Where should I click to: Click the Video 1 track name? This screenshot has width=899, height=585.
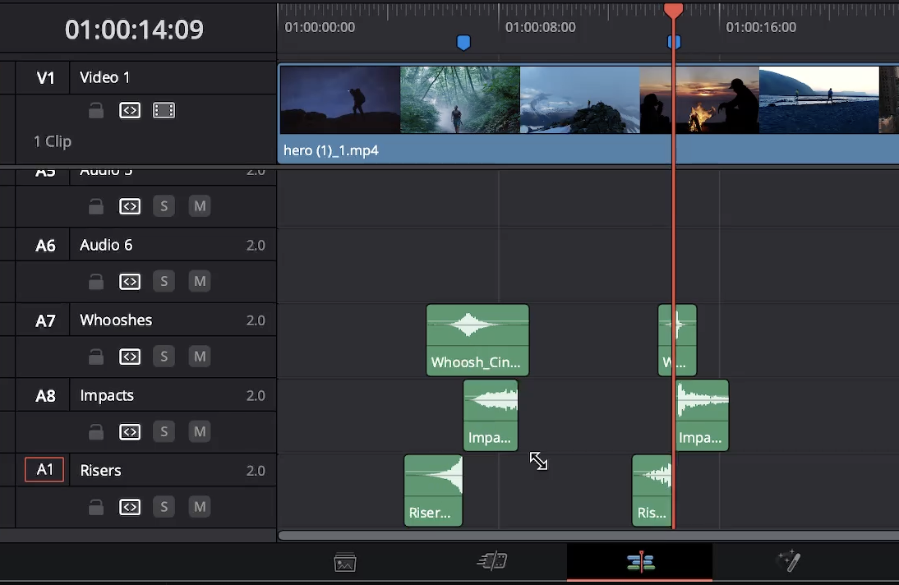(105, 77)
